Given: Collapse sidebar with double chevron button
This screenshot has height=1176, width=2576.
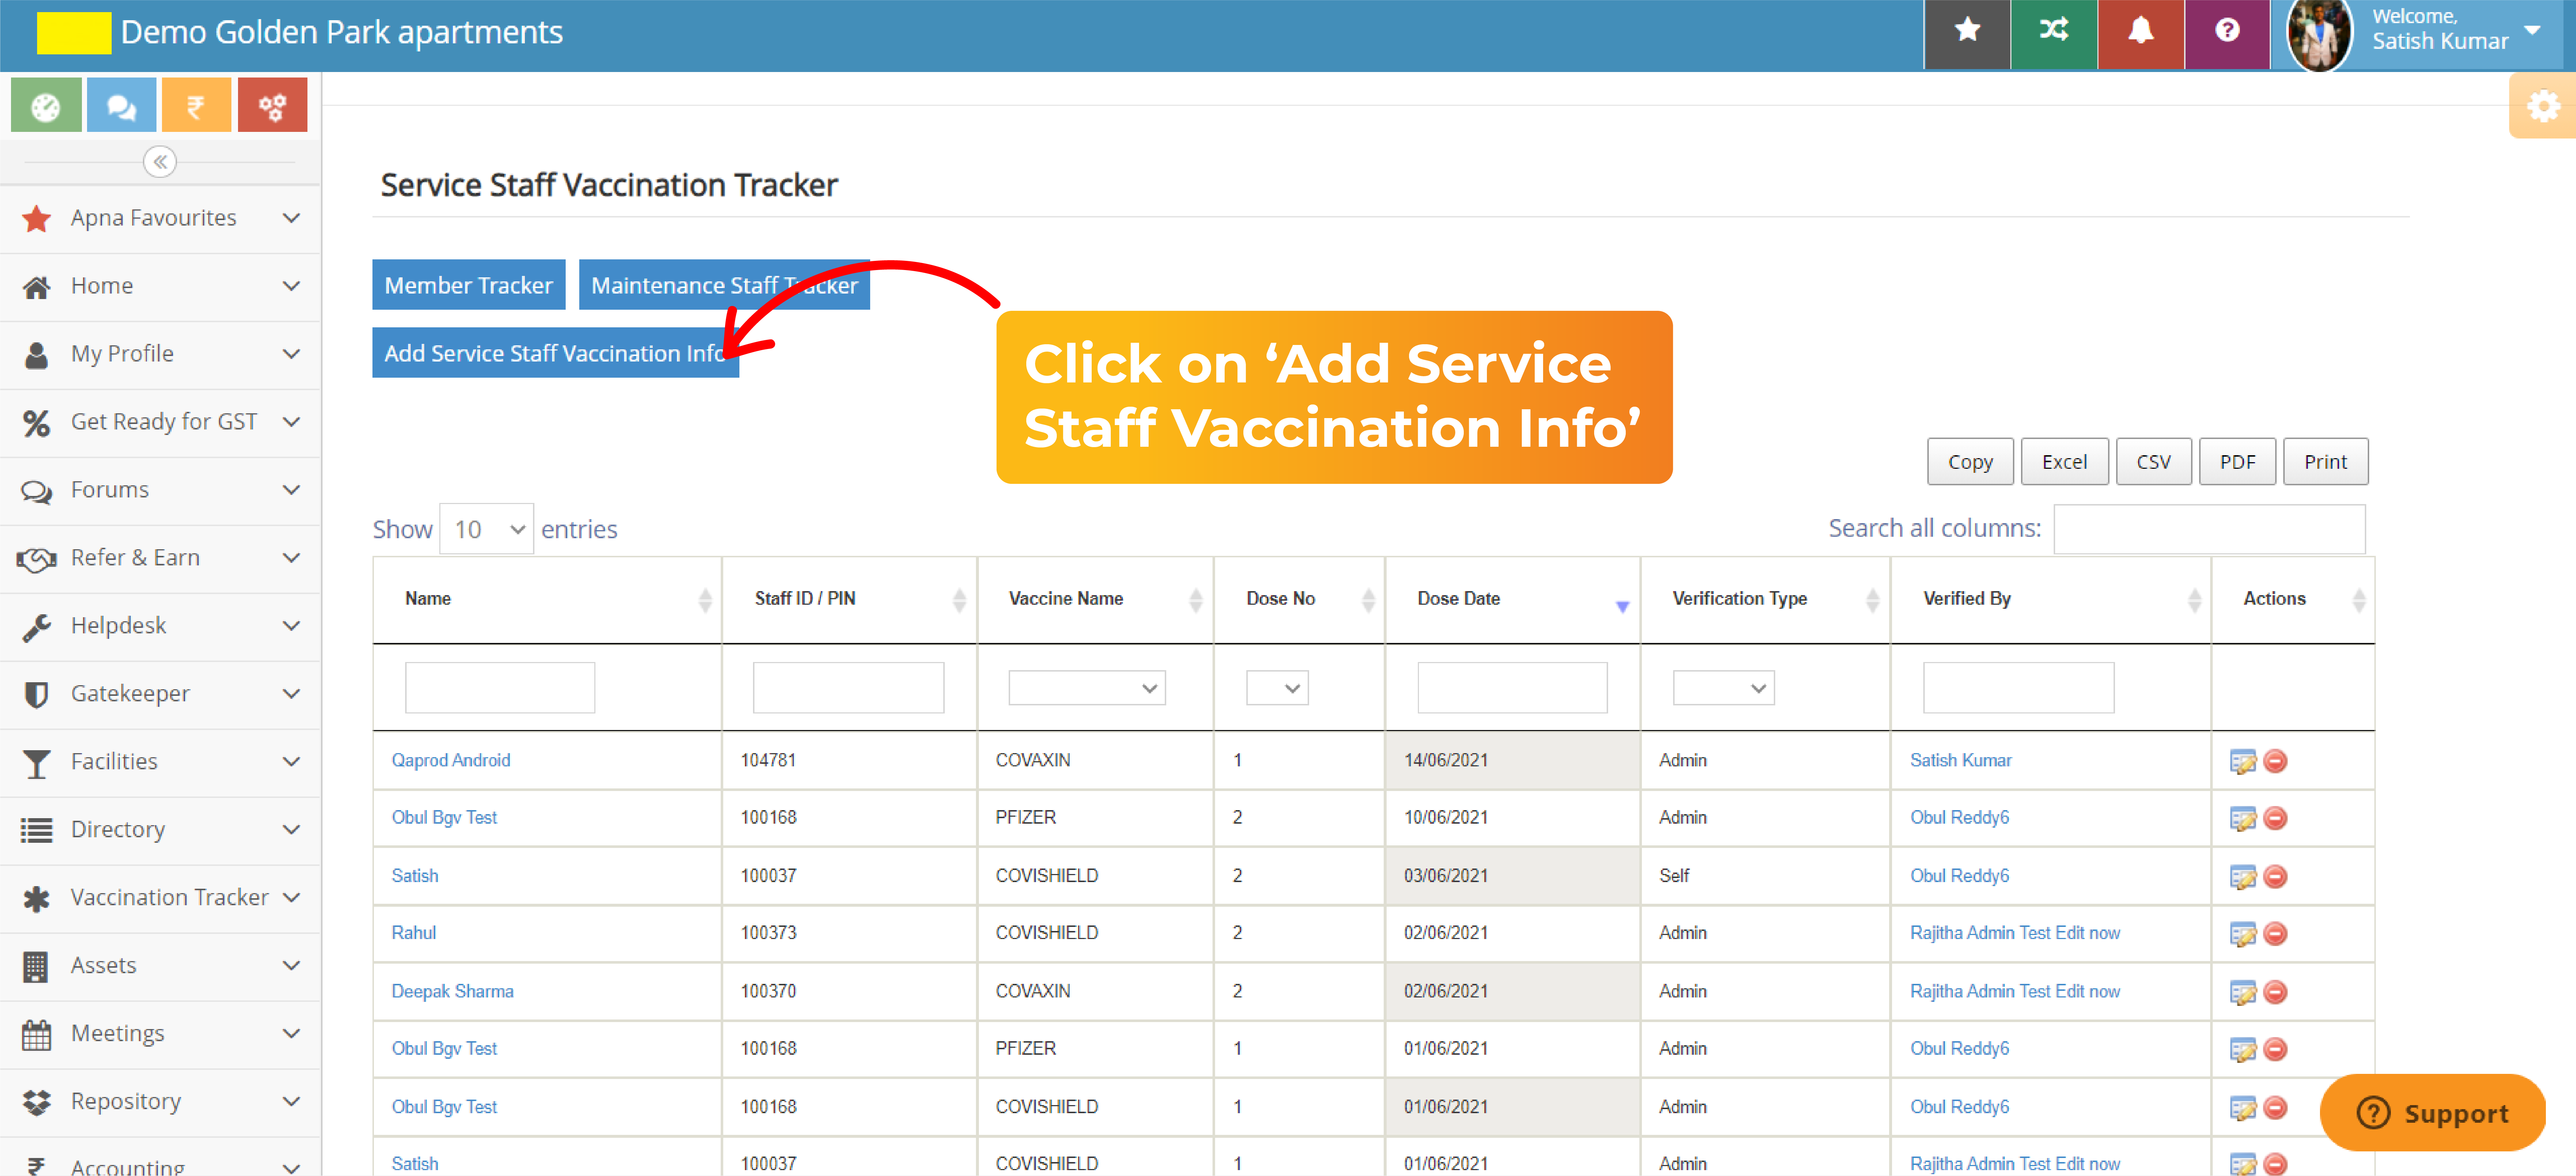Looking at the screenshot, I should (160, 162).
